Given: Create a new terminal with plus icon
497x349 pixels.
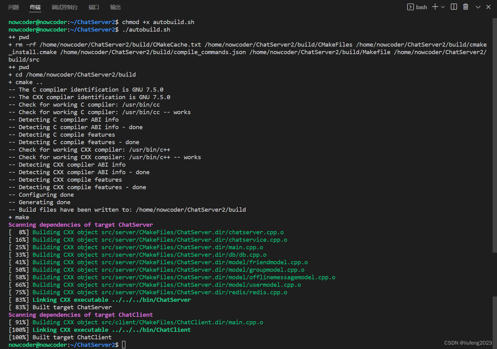Looking at the screenshot, I should (435, 7).
